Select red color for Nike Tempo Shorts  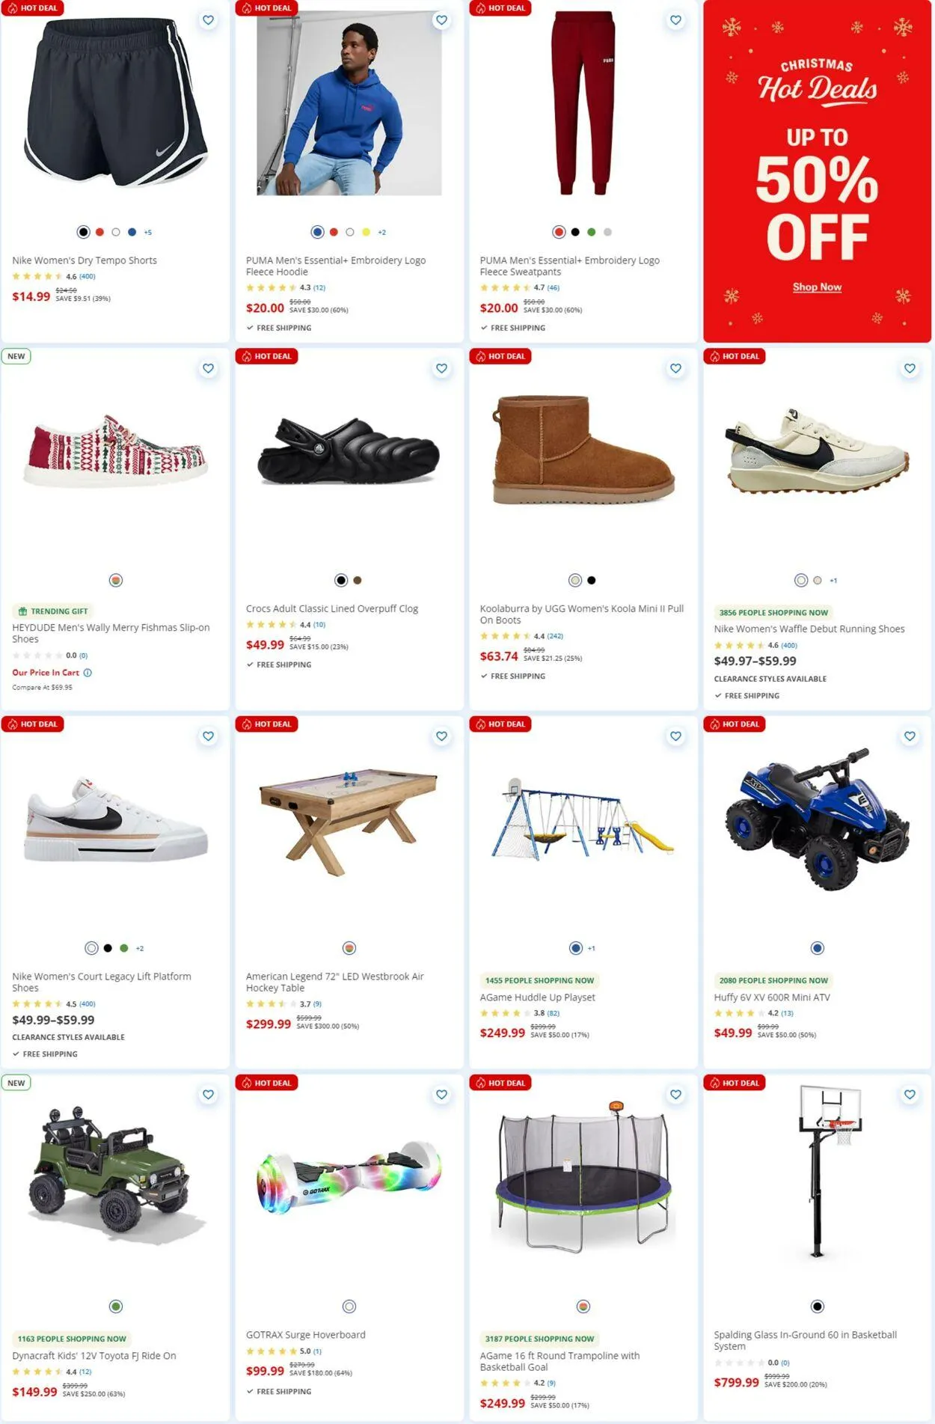pyautogui.click(x=99, y=232)
